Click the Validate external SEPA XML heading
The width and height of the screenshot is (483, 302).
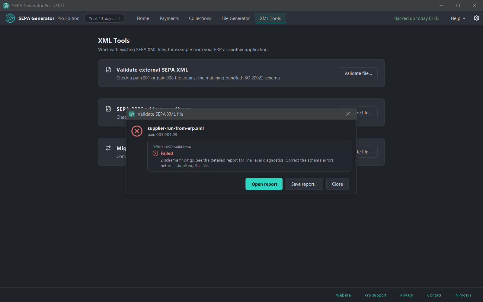152,70
